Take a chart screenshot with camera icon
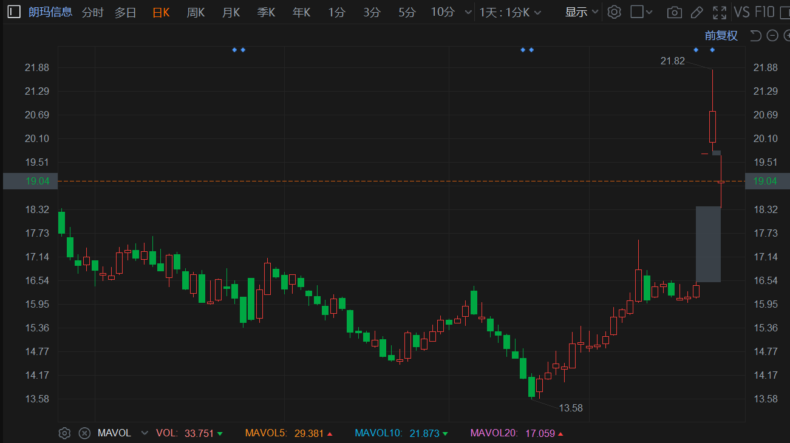Screen dimensions: 790x443 pos(673,12)
